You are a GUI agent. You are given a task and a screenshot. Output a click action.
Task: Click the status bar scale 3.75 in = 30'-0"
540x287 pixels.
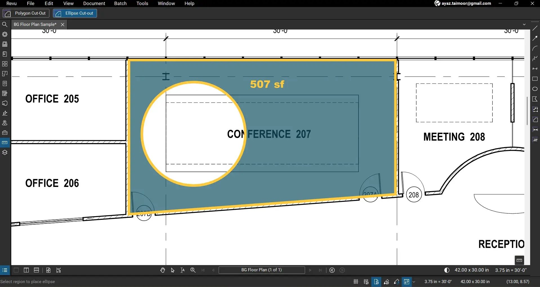coord(438,282)
